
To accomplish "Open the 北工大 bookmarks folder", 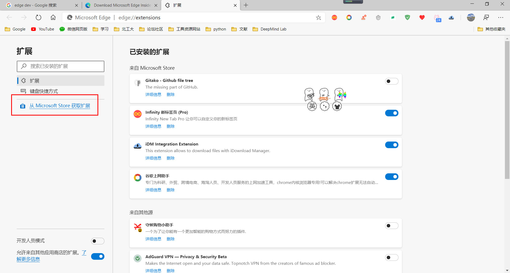I will pyautogui.click(x=124, y=29).
